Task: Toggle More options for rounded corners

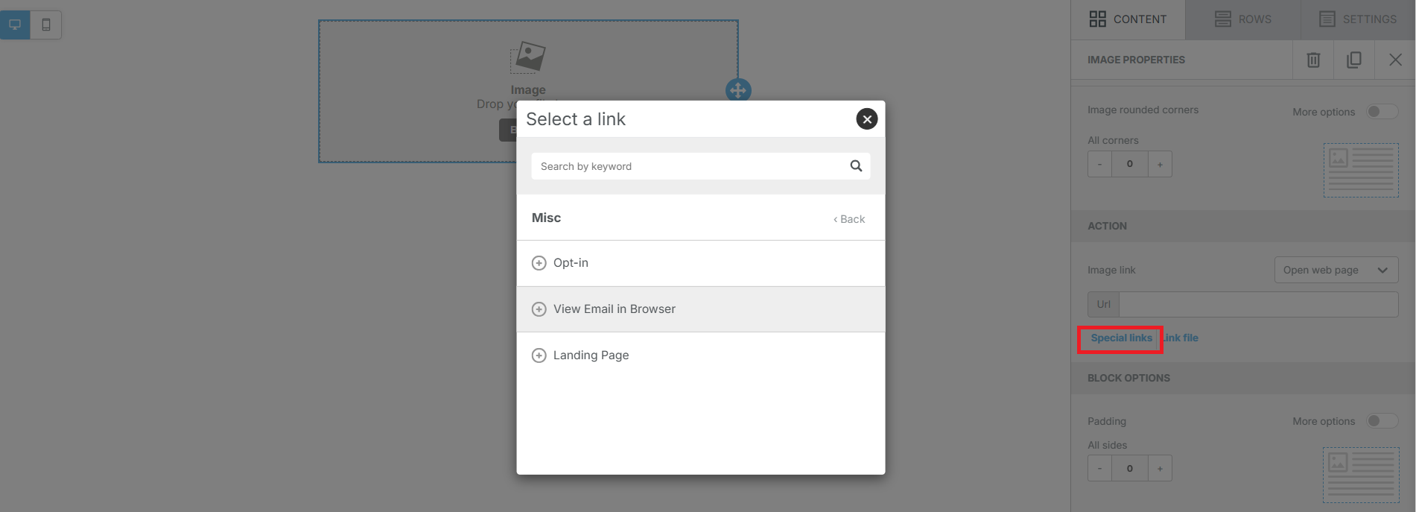Action: point(1382,112)
